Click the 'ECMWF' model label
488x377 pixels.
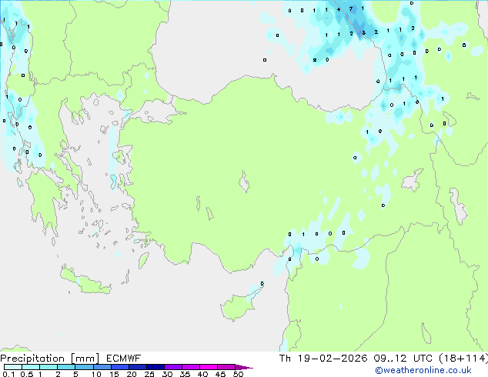click(123, 359)
